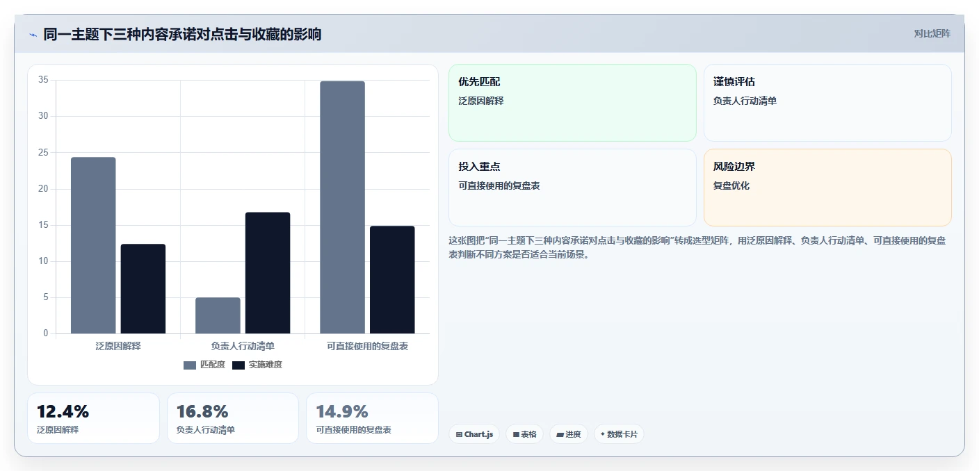979x471 pixels.
Task: Click 负责人行动清单 text in 谨慎评估 card
Action: click(x=745, y=101)
